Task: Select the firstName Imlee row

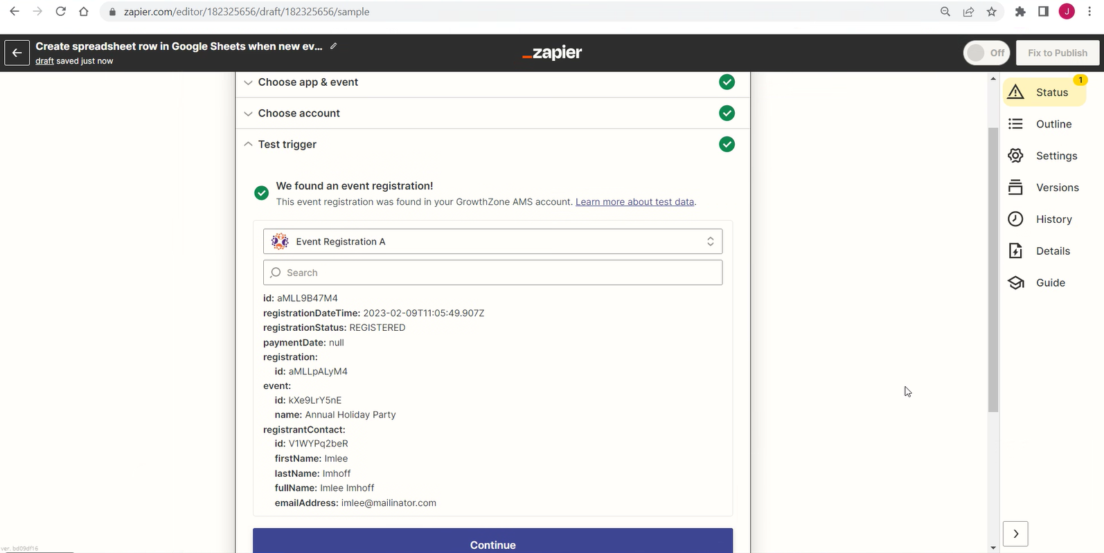Action: (311, 459)
